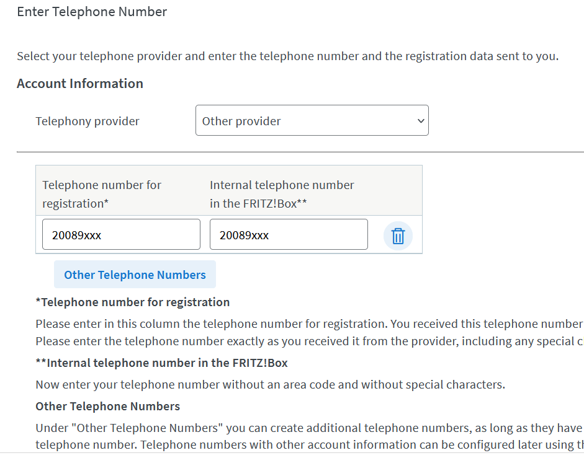
Task: Click the bold **Internal telephone number in the FRITZ!Box heading
Action: point(161,363)
